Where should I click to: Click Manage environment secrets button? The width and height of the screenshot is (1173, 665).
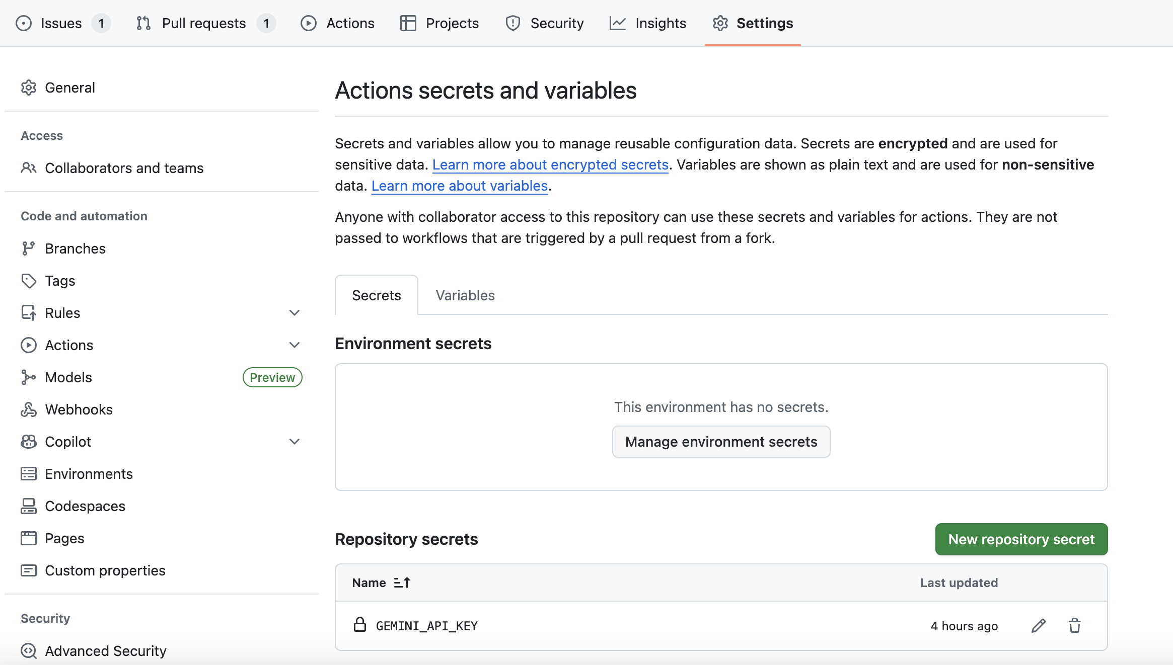(721, 442)
